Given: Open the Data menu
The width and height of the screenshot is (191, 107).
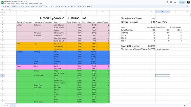Looking at the screenshot, I should point(26,3).
